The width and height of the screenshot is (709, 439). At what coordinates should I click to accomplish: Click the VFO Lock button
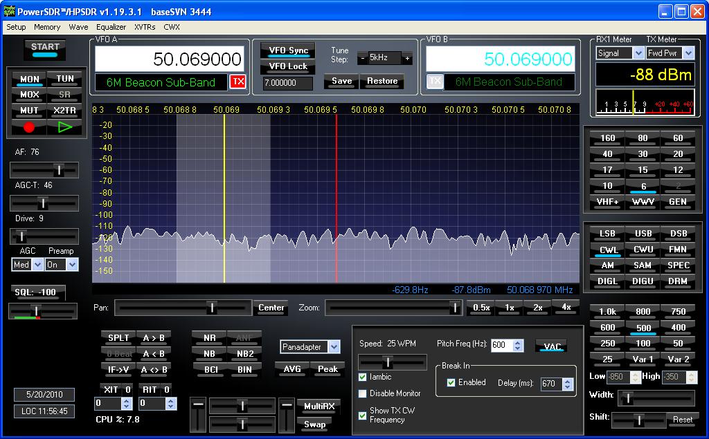coord(288,66)
